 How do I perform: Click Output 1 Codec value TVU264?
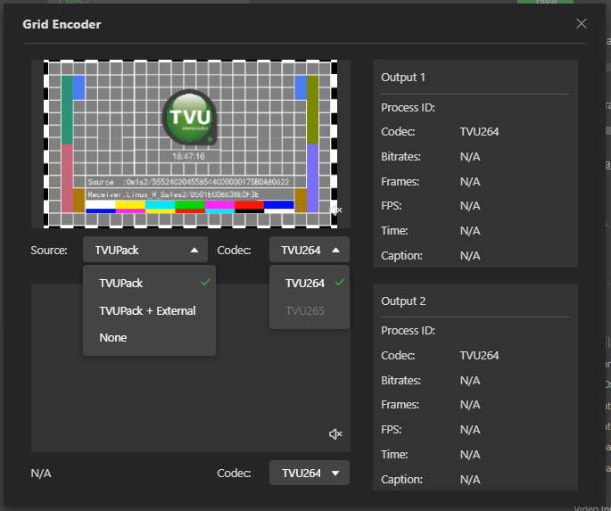(479, 132)
